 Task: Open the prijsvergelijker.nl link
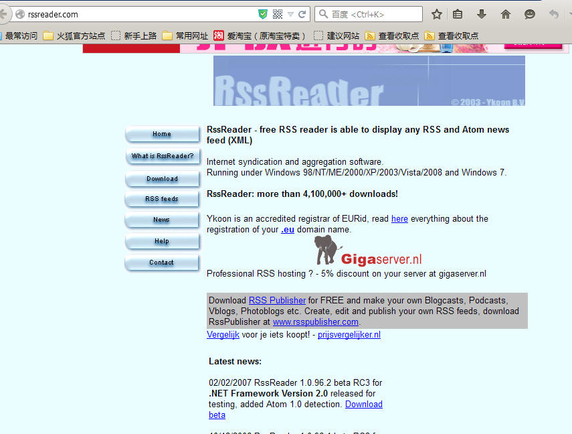(x=349, y=335)
